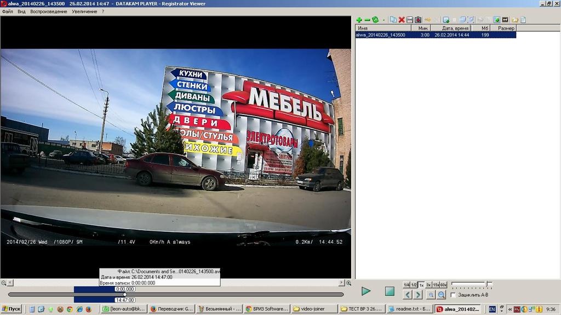Select file alwa_20140226_143500 in the list

(x=381, y=35)
